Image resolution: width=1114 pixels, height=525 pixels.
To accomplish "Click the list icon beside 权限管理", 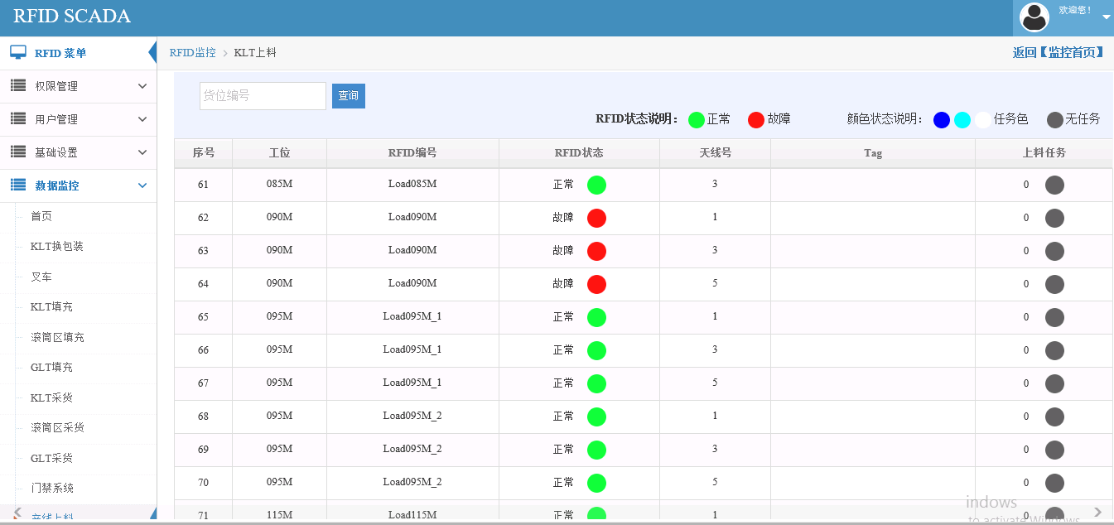I will tap(18, 85).
